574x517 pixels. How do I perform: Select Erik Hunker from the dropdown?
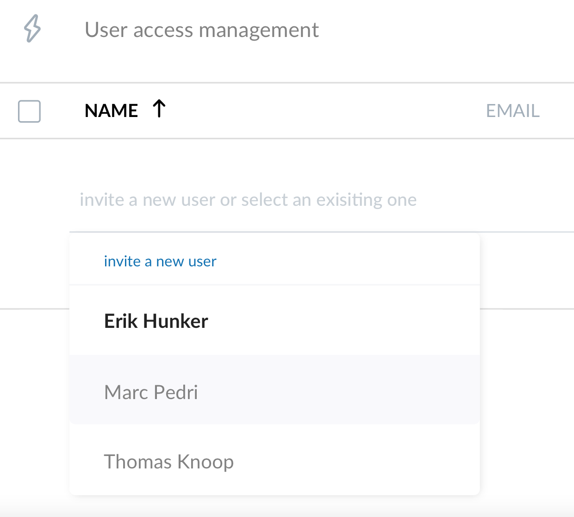point(275,321)
